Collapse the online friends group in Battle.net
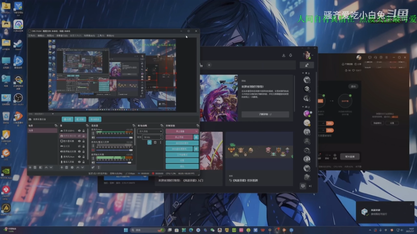This screenshot has height=234, width=417. click(x=303, y=107)
